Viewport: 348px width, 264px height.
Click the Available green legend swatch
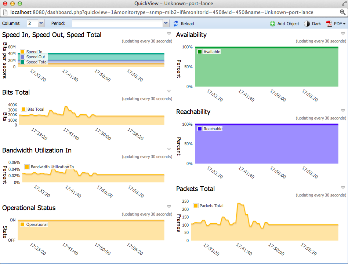point(200,52)
